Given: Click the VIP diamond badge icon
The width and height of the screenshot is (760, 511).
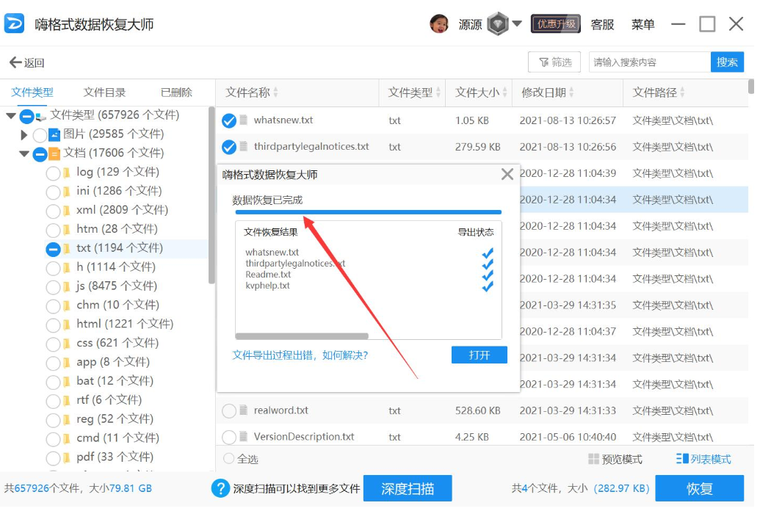Looking at the screenshot, I should coord(498,23).
